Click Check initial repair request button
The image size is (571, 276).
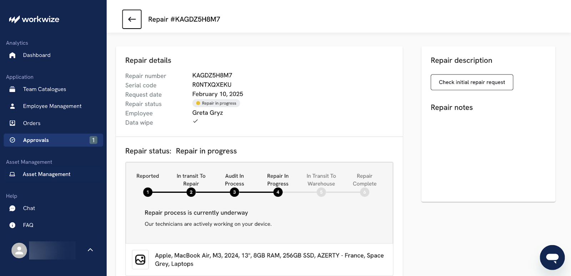click(x=472, y=82)
